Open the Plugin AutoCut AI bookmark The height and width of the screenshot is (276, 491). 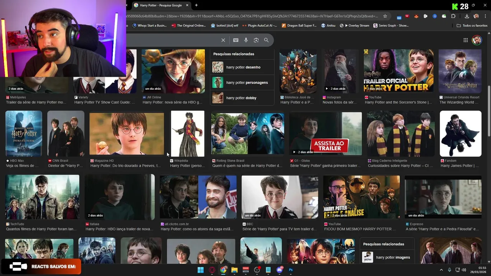coord(260,26)
